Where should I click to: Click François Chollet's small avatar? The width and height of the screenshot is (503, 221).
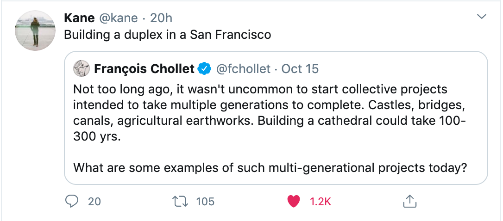point(82,69)
